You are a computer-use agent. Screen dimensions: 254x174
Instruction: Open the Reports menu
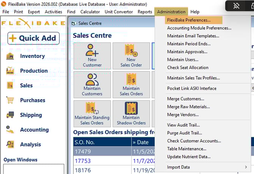pyautogui.click(x=145, y=12)
